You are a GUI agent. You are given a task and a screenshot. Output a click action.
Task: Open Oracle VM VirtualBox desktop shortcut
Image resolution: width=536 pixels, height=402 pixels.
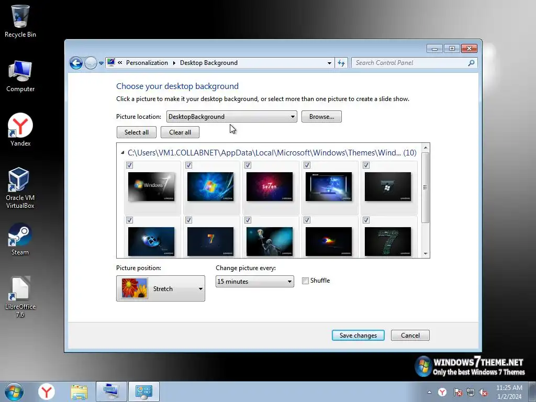click(20, 188)
